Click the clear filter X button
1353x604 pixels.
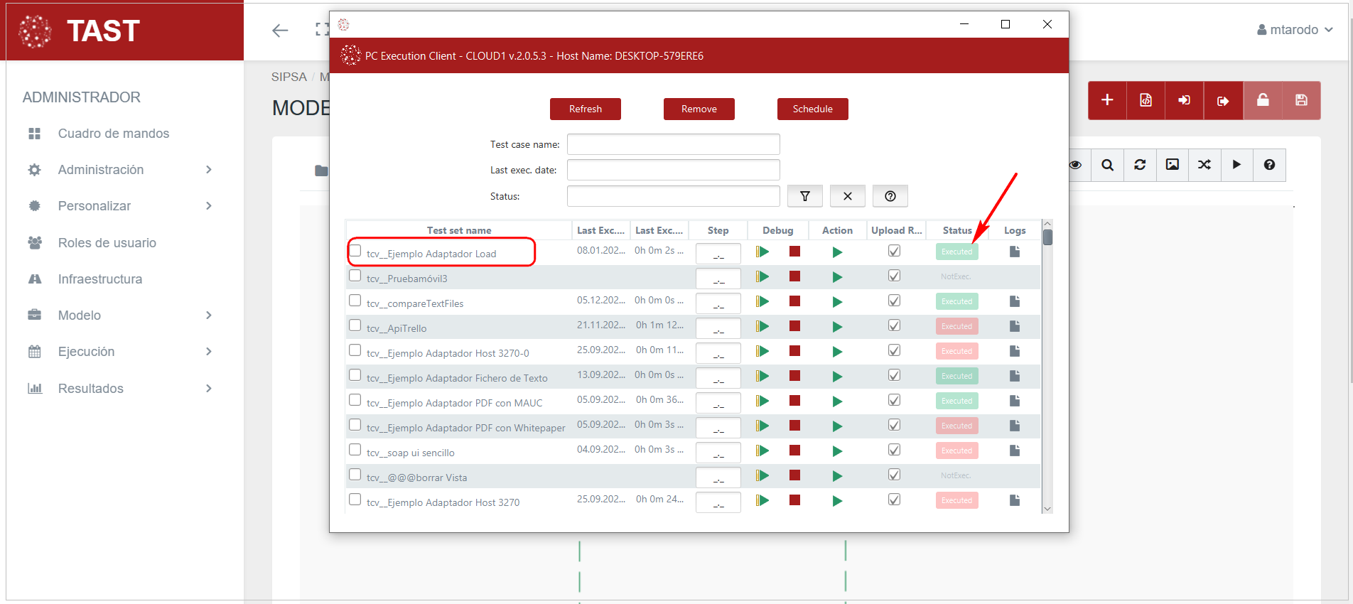(847, 196)
